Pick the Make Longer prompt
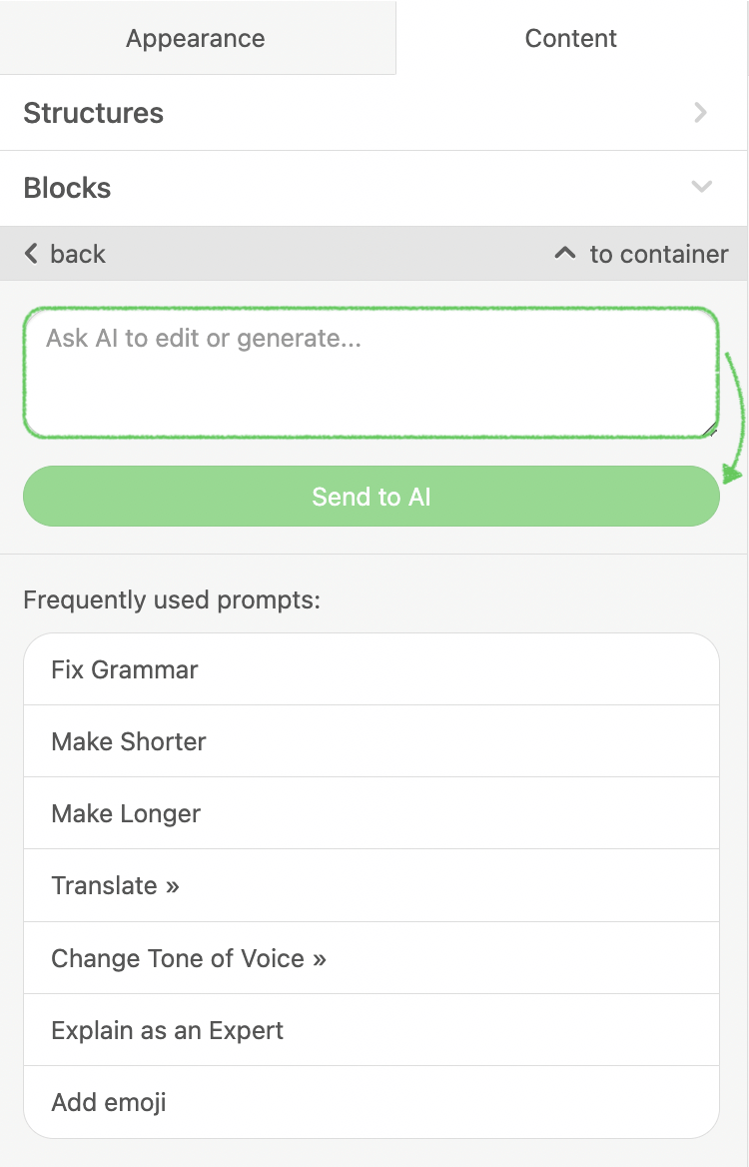The width and height of the screenshot is (749, 1167). pyautogui.click(x=126, y=813)
